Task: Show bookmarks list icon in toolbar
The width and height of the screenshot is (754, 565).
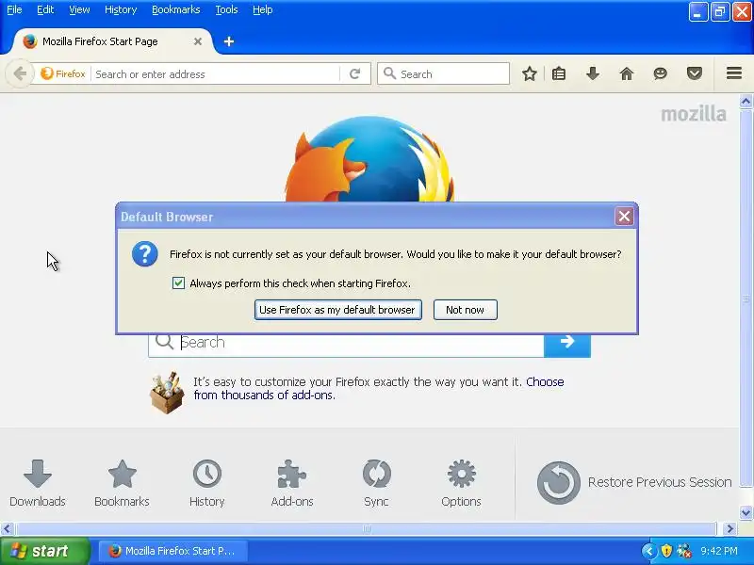Action: [559, 73]
